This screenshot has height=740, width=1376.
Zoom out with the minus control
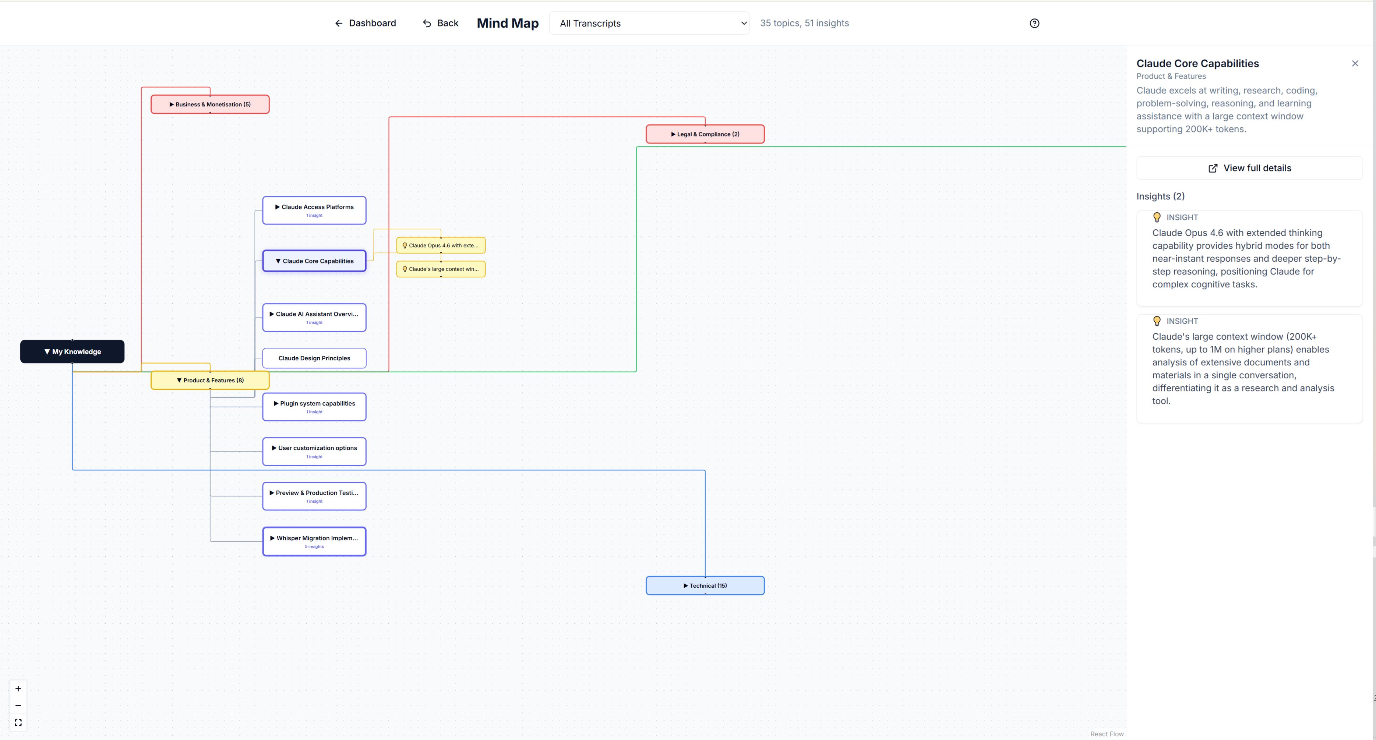click(x=18, y=706)
